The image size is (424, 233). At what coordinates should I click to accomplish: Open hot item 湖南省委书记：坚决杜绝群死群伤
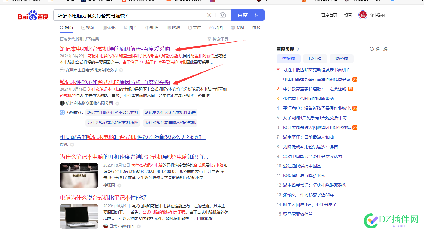point(315,185)
